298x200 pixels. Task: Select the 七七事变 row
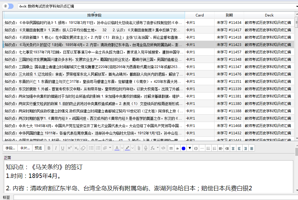click(x=149, y=52)
